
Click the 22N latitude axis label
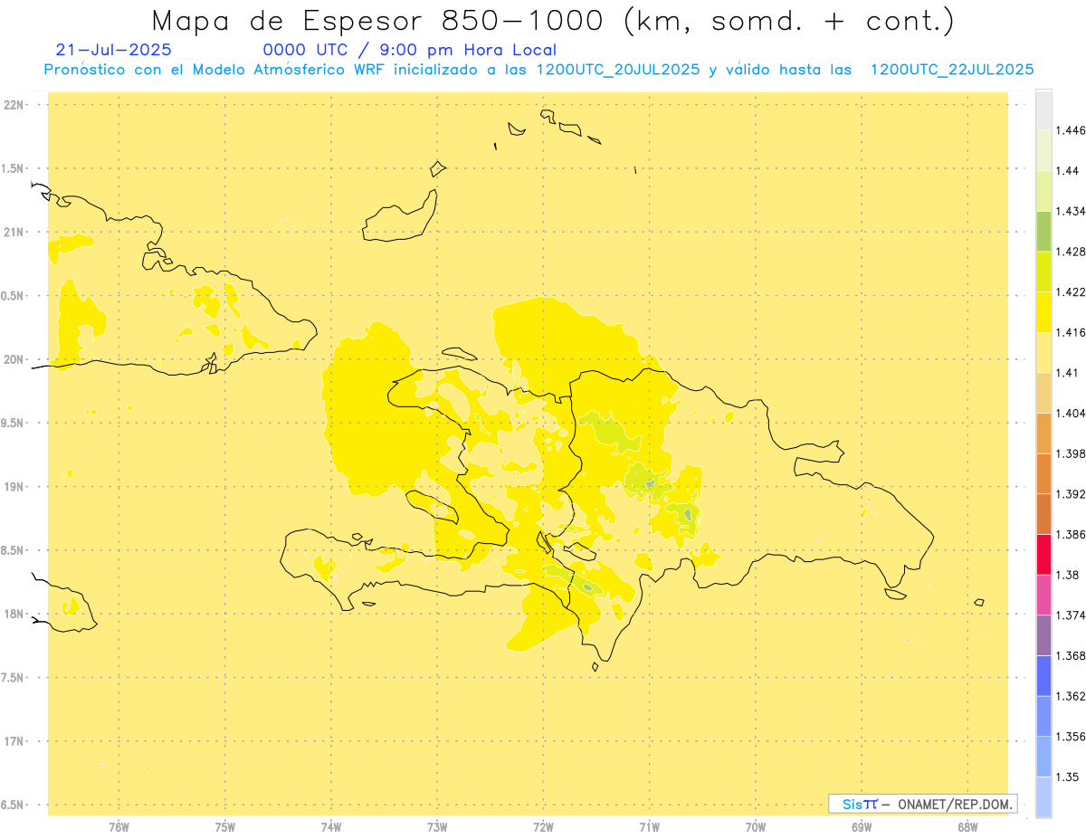pyautogui.click(x=14, y=104)
